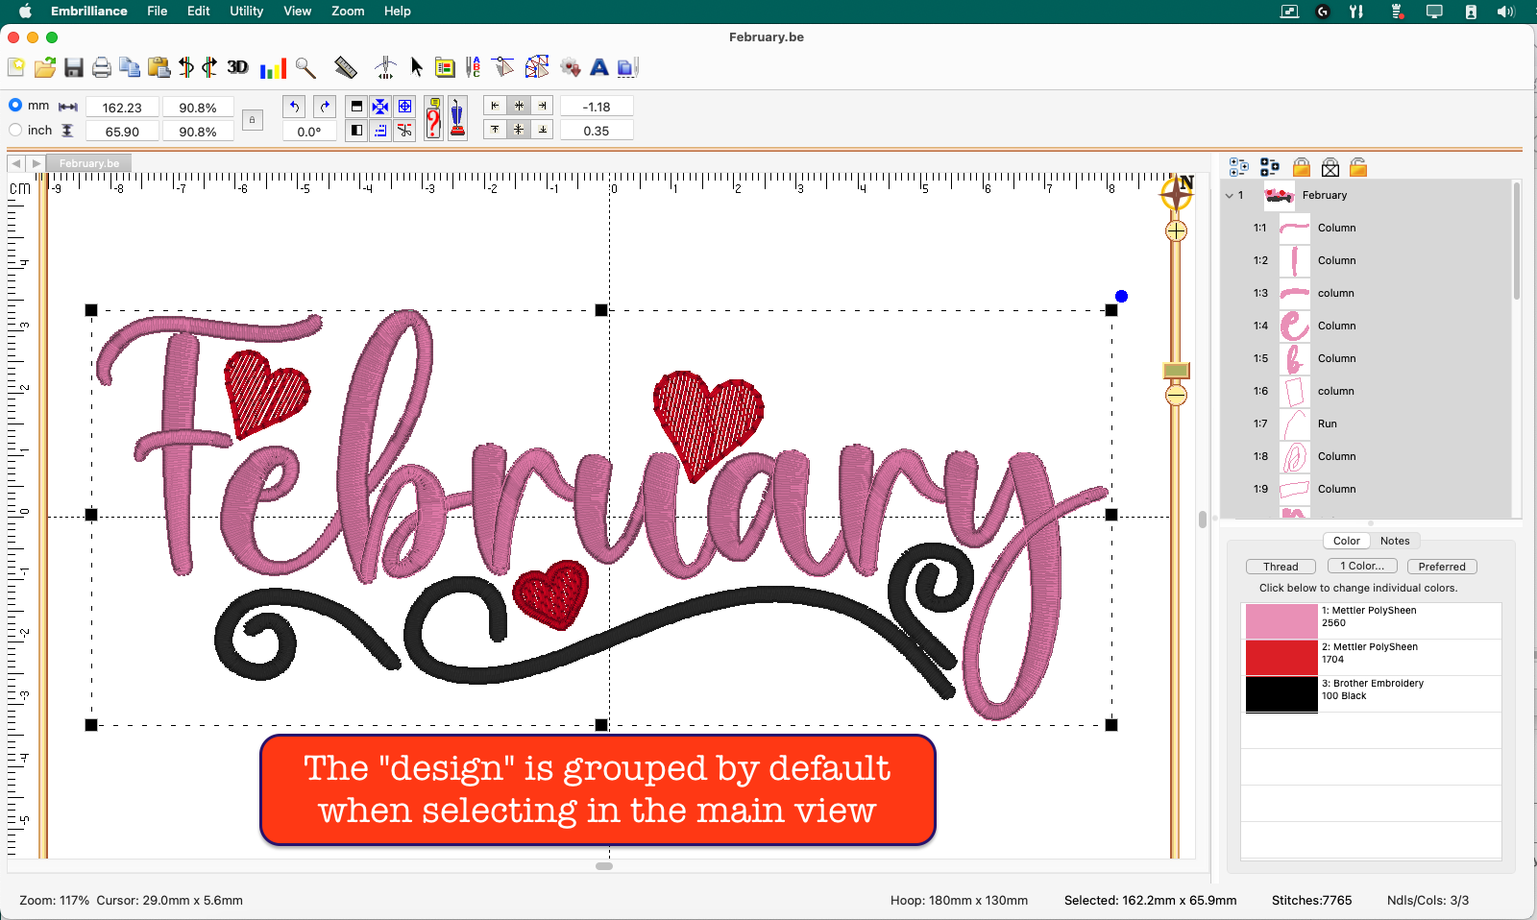Click the ruler measurement icon
Image resolution: width=1537 pixels, height=920 pixels.
pyautogui.click(x=346, y=67)
